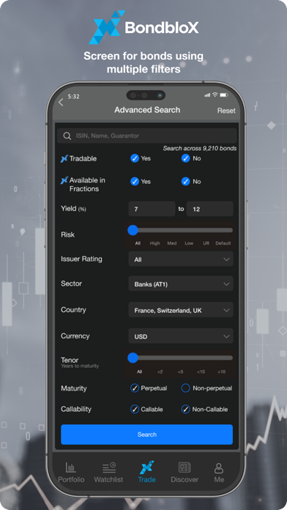Viewport: 287px width, 510px height.
Task: Set Risk slider to Low
Action: [x=189, y=243]
